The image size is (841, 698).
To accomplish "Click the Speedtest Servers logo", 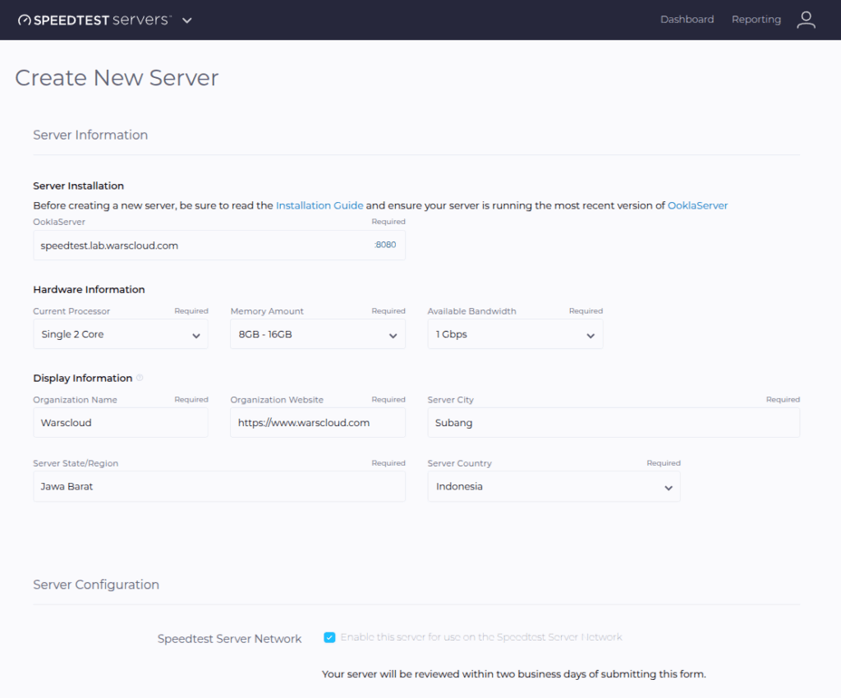I will (x=94, y=20).
